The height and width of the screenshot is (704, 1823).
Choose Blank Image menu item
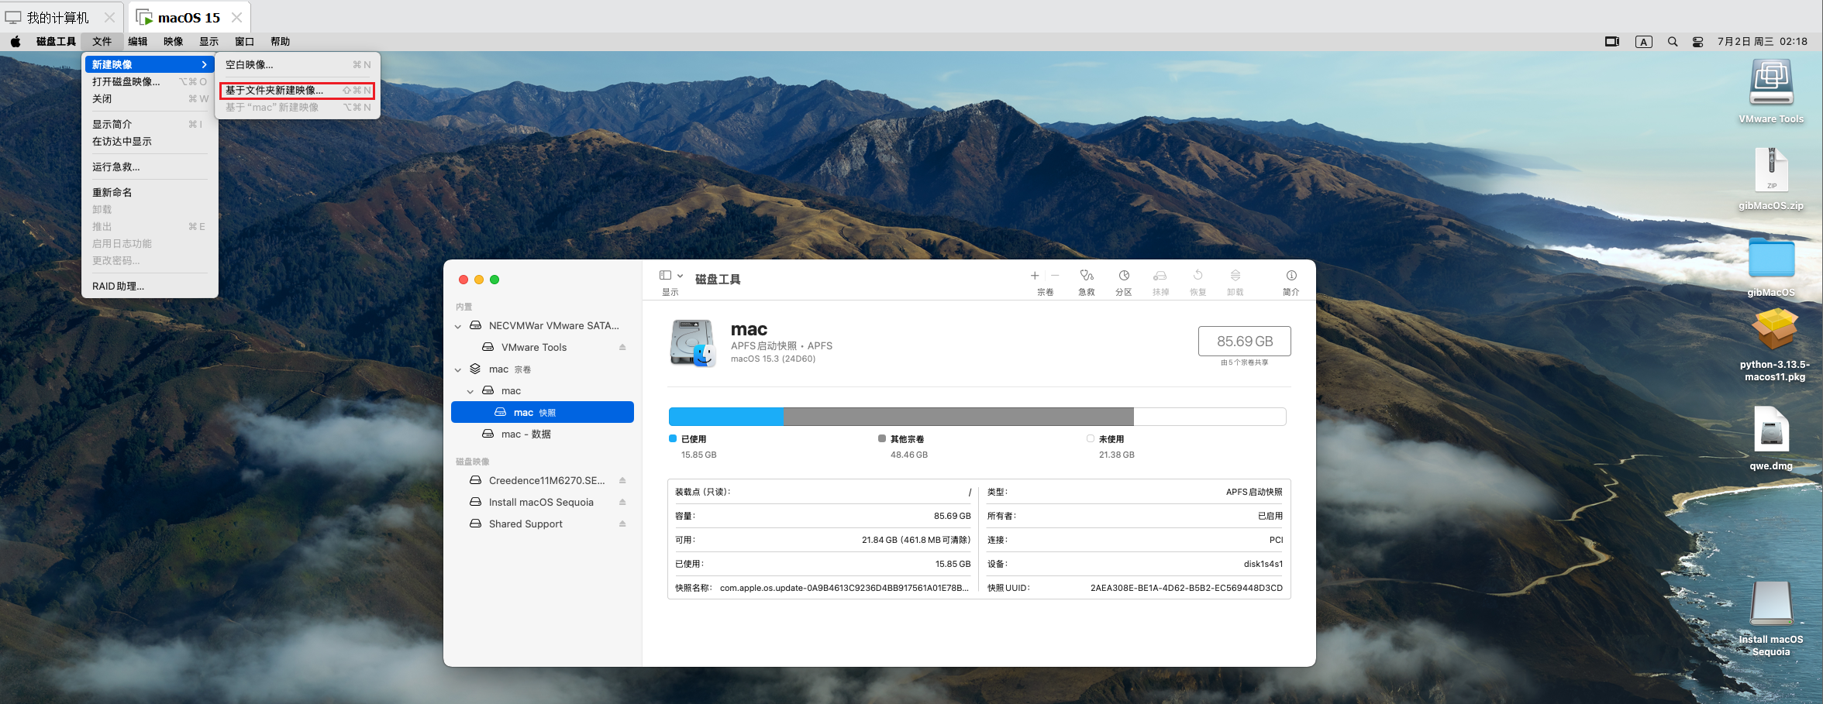click(x=298, y=64)
